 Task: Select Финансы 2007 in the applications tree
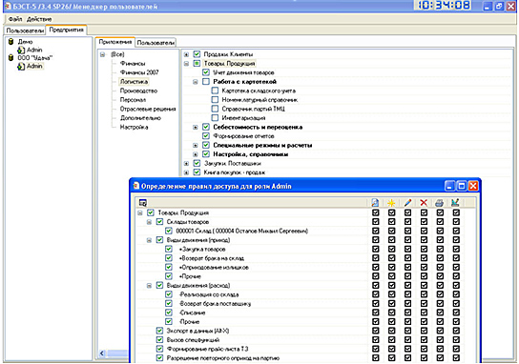139,72
